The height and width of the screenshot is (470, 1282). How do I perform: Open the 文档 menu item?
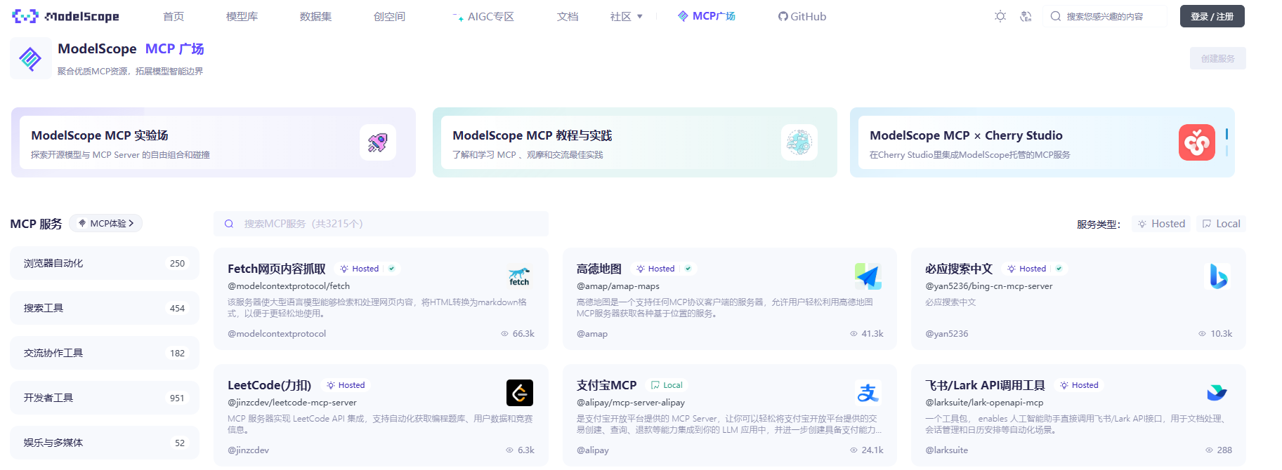point(568,16)
